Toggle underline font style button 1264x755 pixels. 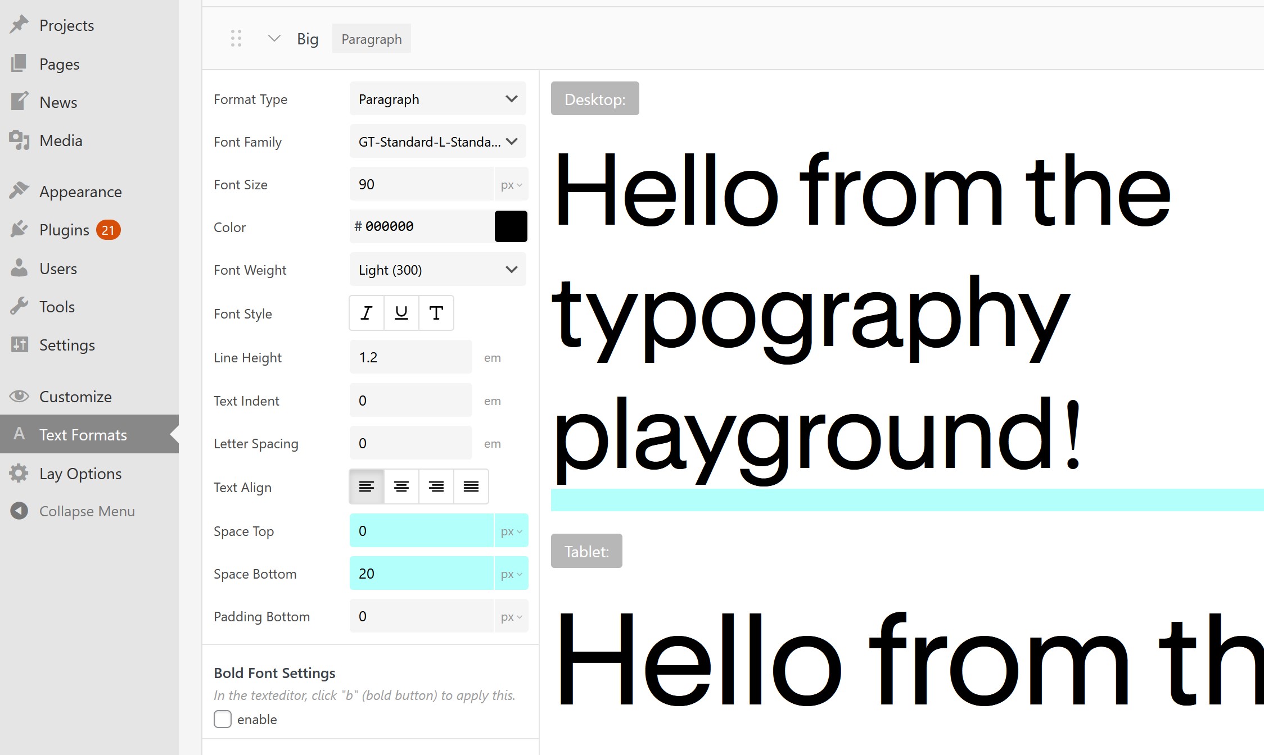401,313
